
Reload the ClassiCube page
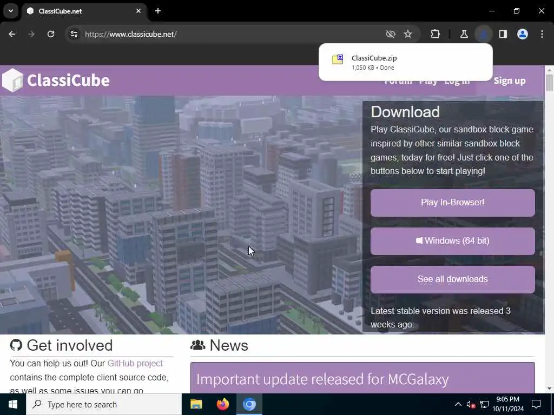click(x=51, y=34)
